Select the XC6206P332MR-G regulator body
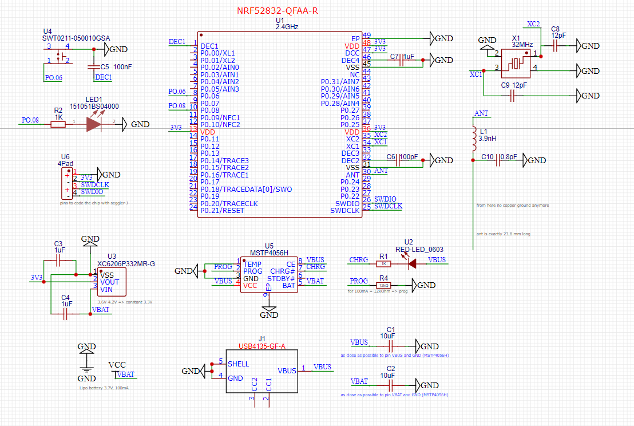Screen dimensions: 634x426 click(x=111, y=282)
